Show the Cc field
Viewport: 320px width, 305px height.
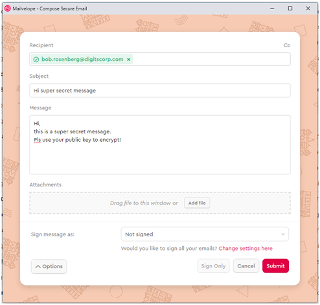click(x=287, y=45)
